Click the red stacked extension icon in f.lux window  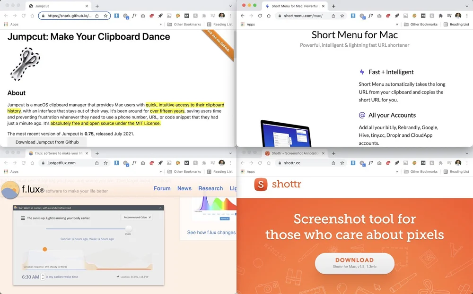pyautogui.click(x=151, y=163)
